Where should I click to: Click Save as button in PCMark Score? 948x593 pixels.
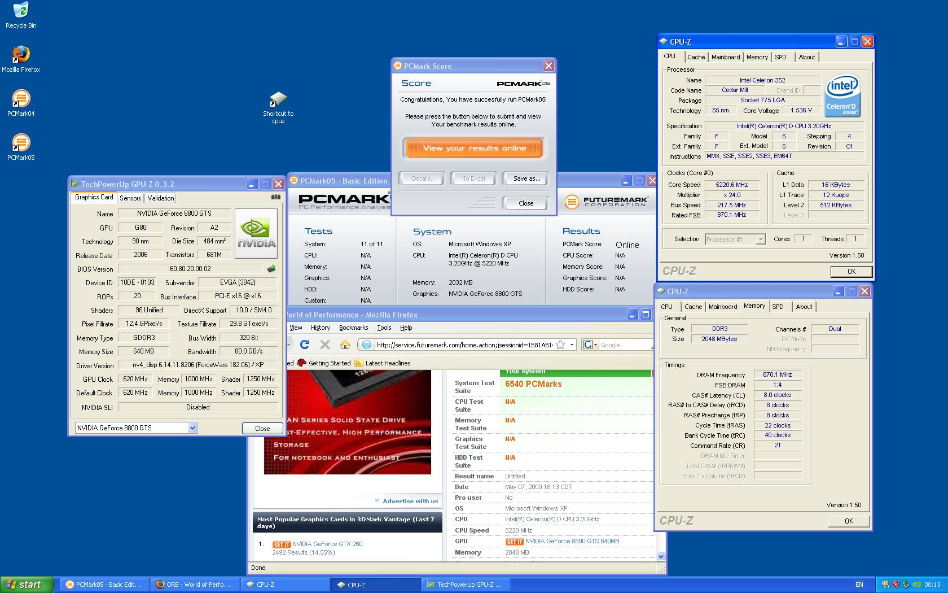tap(526, 178)
